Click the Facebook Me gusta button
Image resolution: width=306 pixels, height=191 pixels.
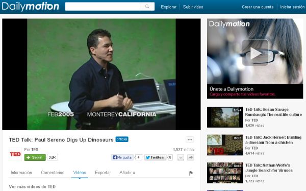(x=122, y=157)
